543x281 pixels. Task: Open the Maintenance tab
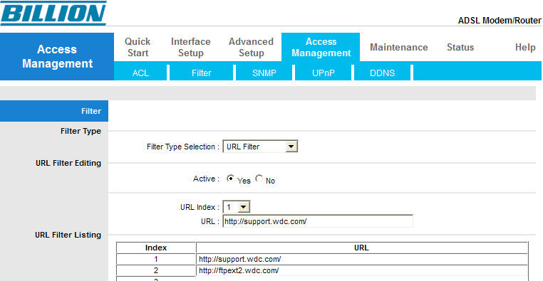(x=398, y=47)
